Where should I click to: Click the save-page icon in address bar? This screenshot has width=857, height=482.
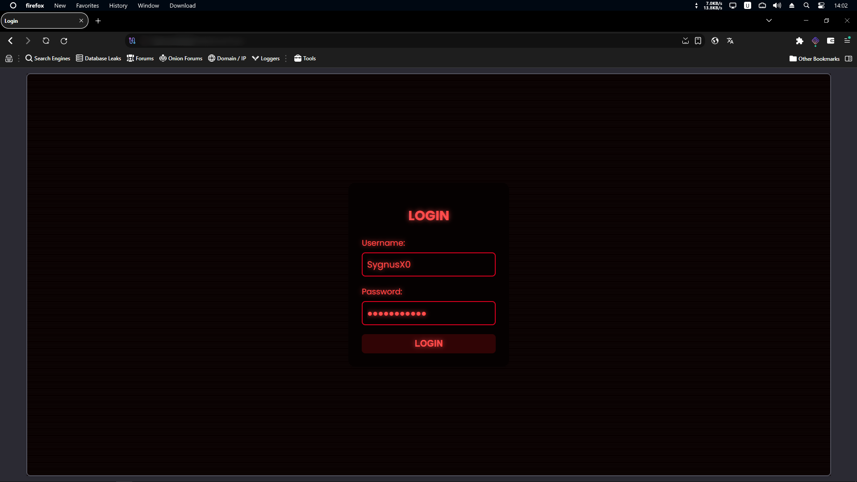coord(686,41)
